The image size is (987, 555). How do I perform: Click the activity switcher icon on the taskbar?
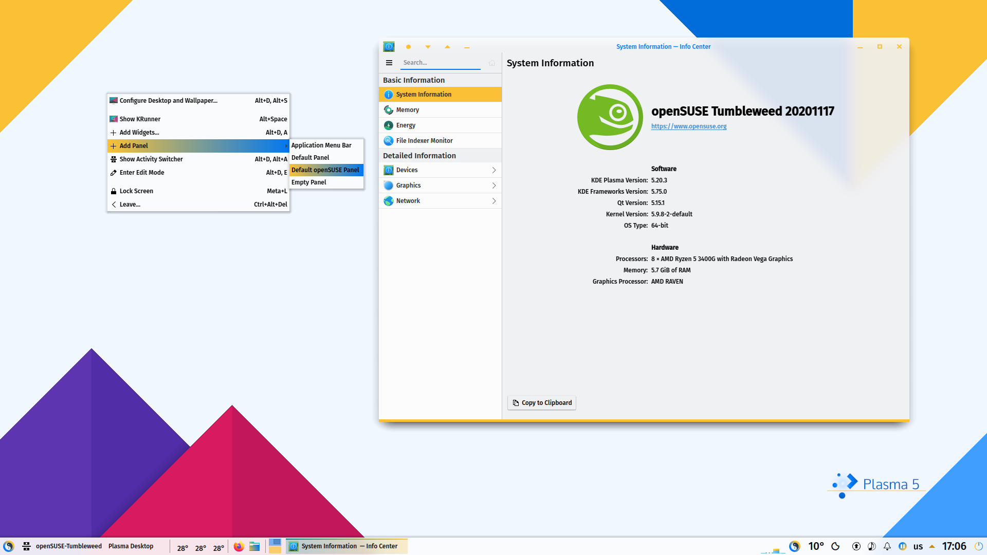[27, 546]
